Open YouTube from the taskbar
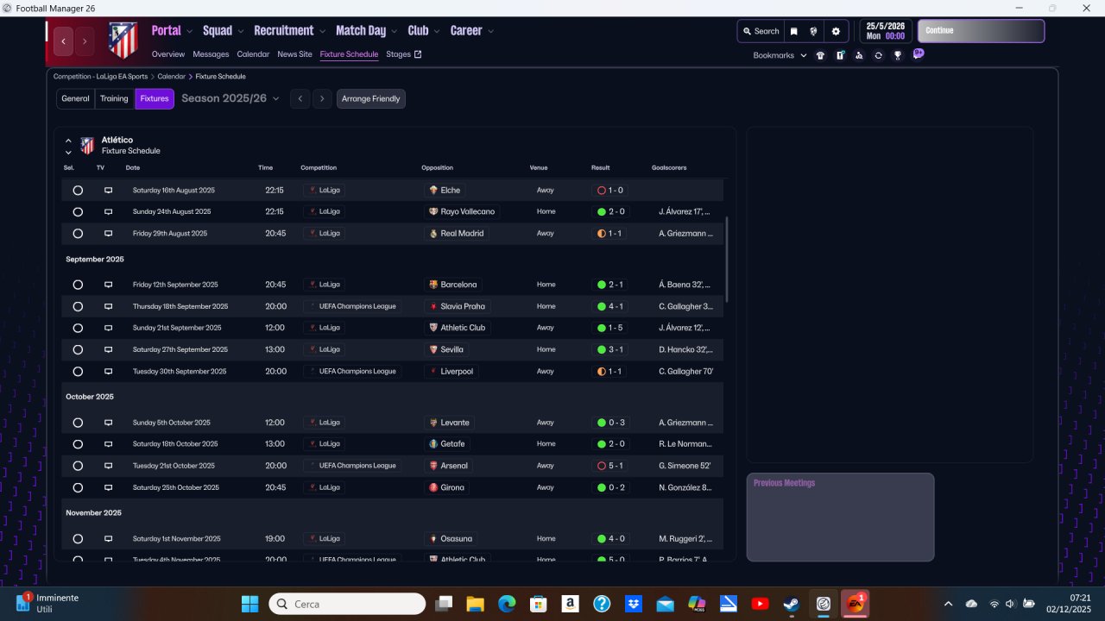The width and height of the screenshot is (1105, 621). pos(760,604)
